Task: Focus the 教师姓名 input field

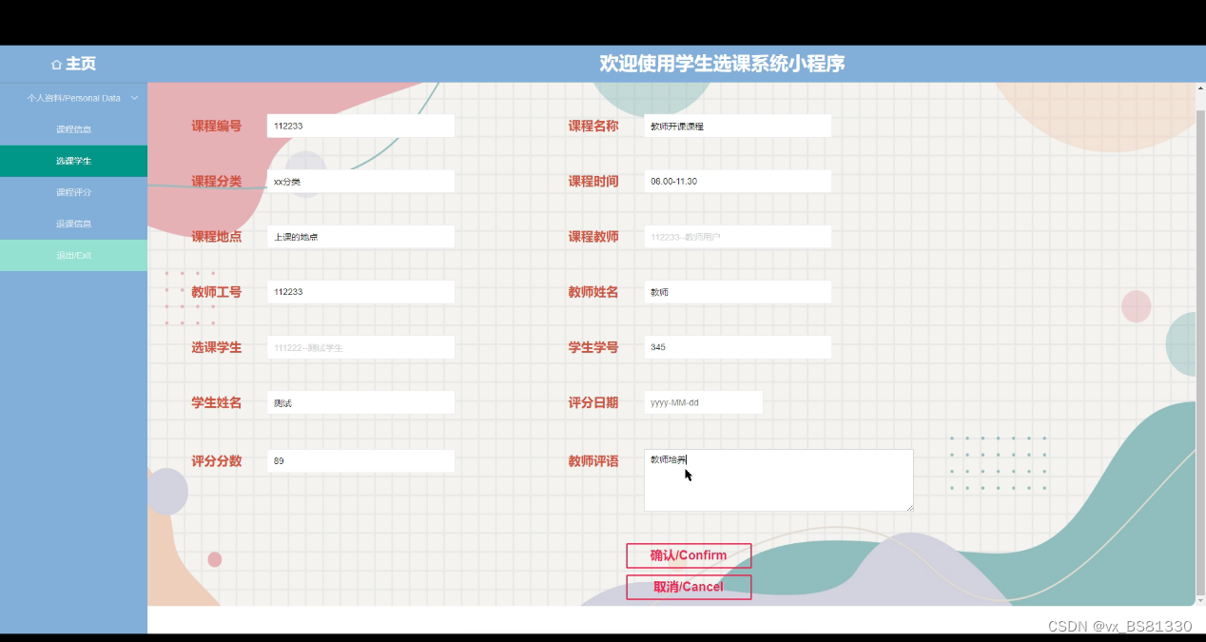Action: tap(737, 292)
